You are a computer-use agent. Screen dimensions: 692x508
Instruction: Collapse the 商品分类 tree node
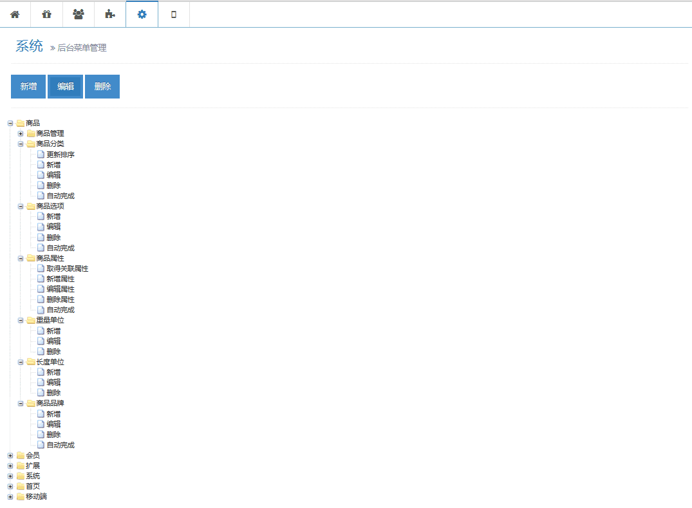pos(21,144)
